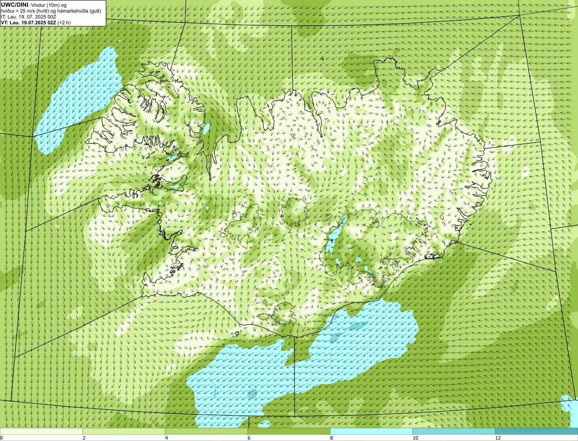Click the 'hviður > 25 m/s (hvítt)' legend line
The image size is (578, 441).
tap(51, 11)
